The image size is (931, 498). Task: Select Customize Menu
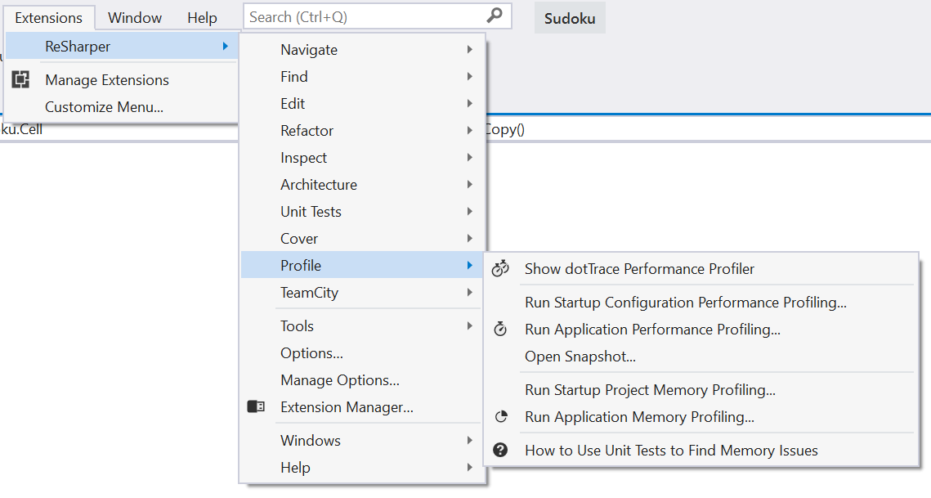click(x=104, y=106)
